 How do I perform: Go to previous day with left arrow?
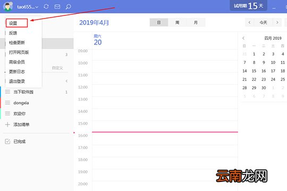(x=249, y=22)
